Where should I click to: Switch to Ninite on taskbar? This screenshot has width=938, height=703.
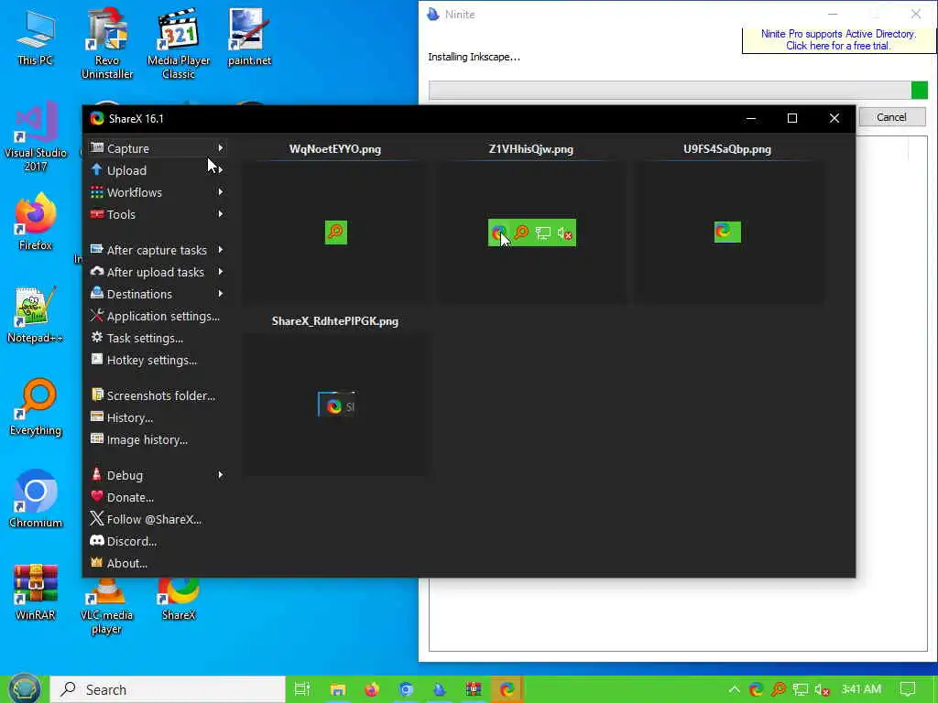point(440,689)
